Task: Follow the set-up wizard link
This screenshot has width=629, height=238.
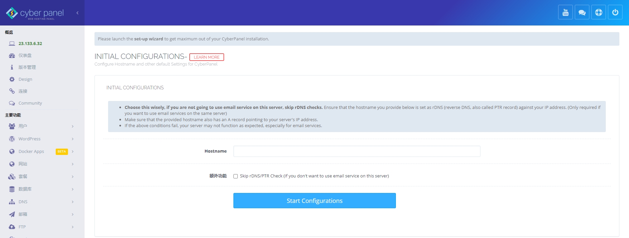Action: [149, 39]
